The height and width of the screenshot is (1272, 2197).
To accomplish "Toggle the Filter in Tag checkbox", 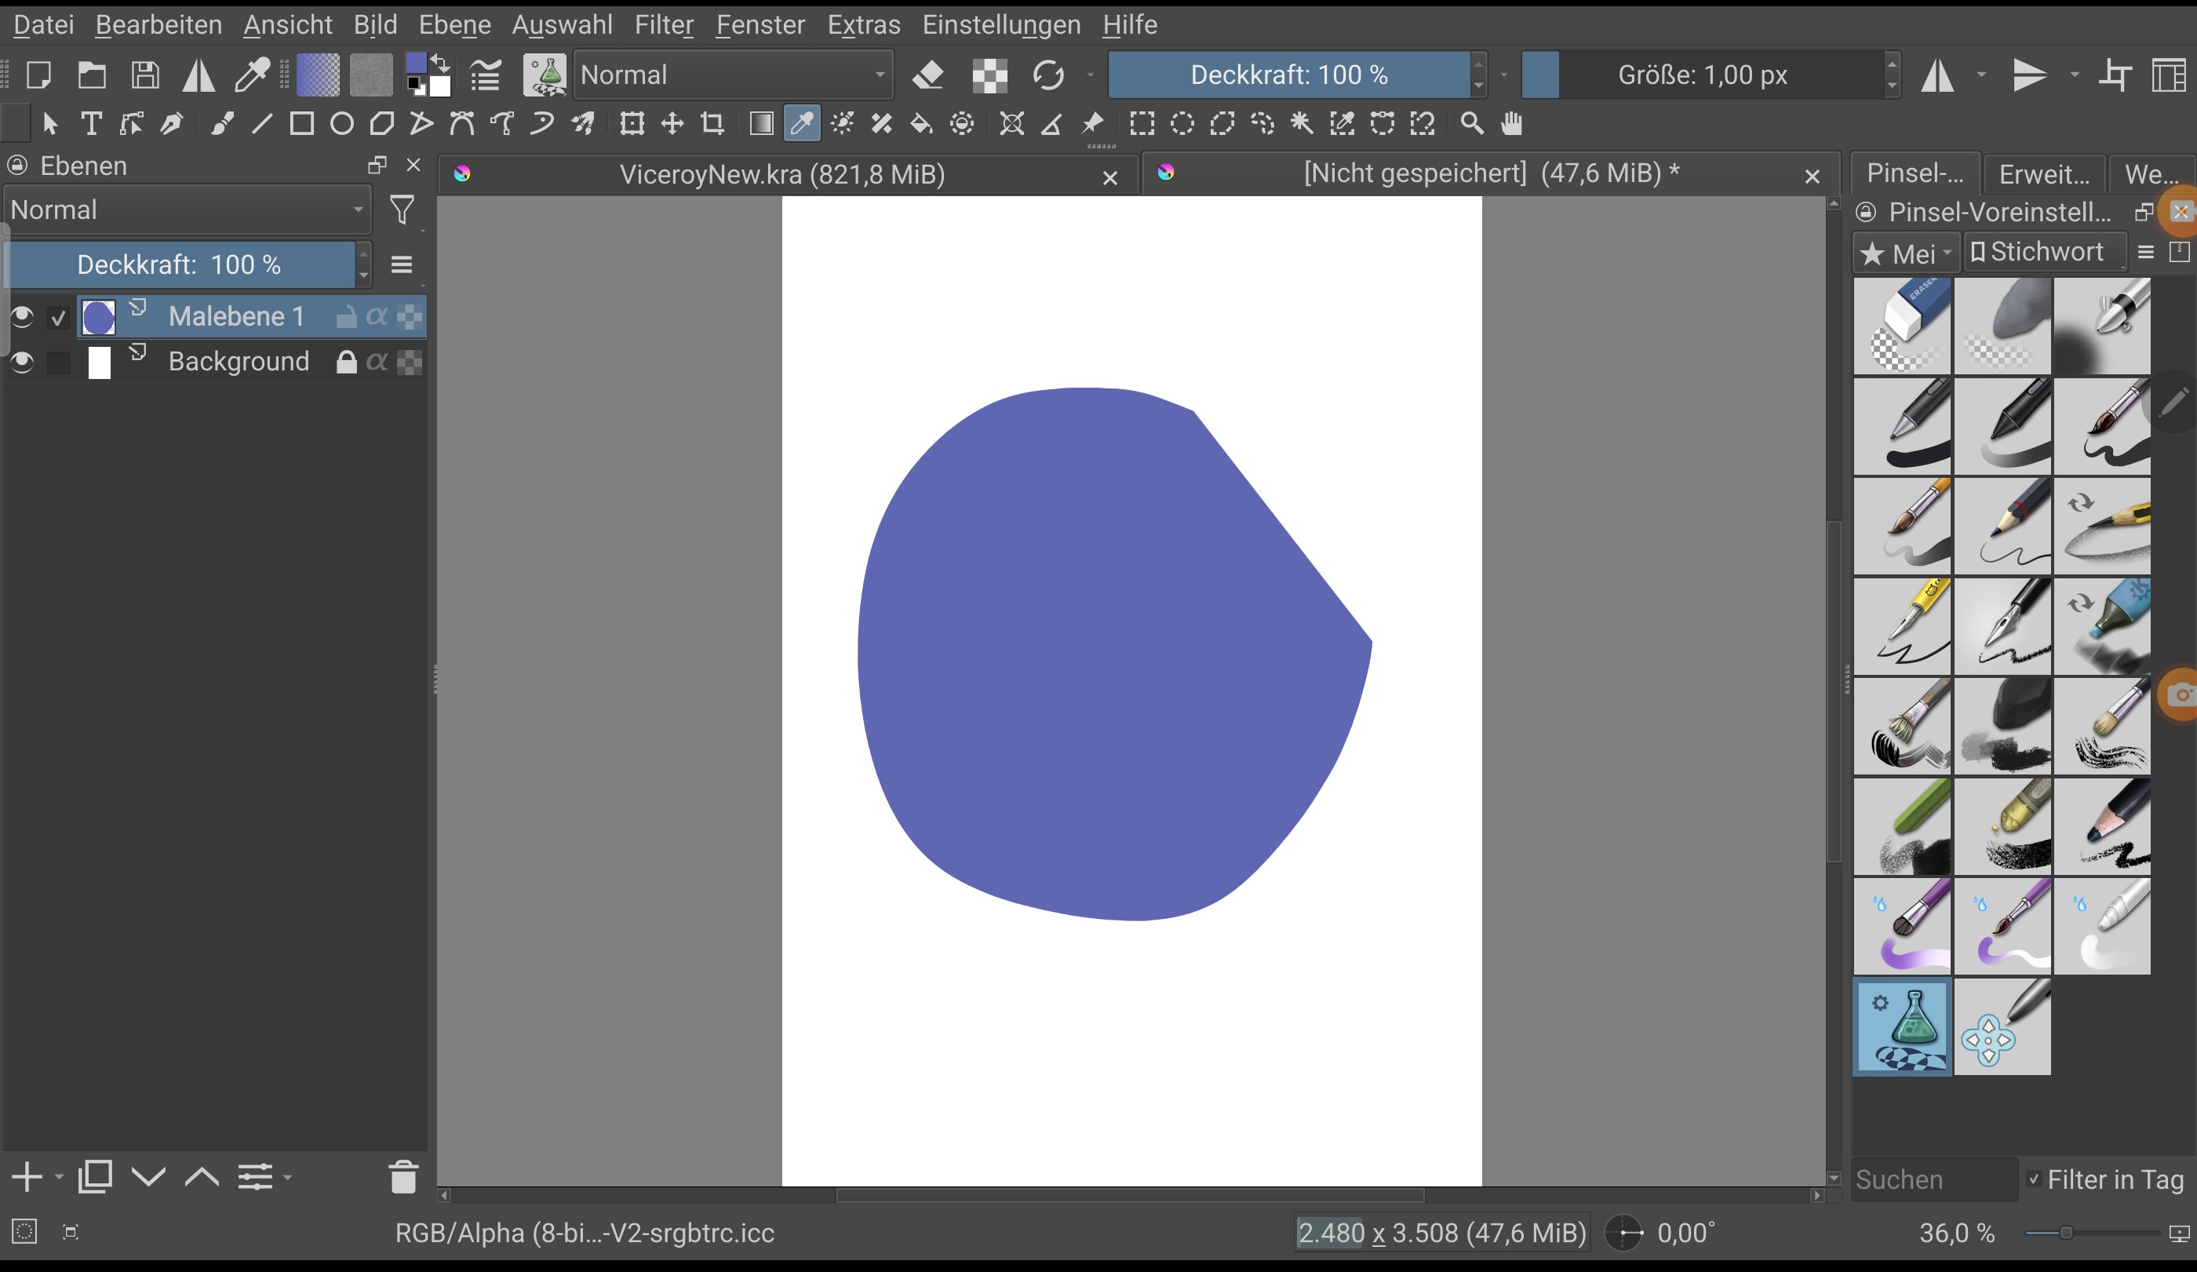I will [2034, 1179].
